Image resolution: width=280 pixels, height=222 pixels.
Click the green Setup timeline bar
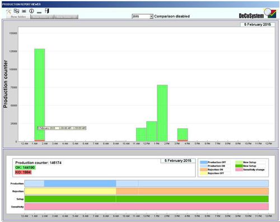[147, 199]
